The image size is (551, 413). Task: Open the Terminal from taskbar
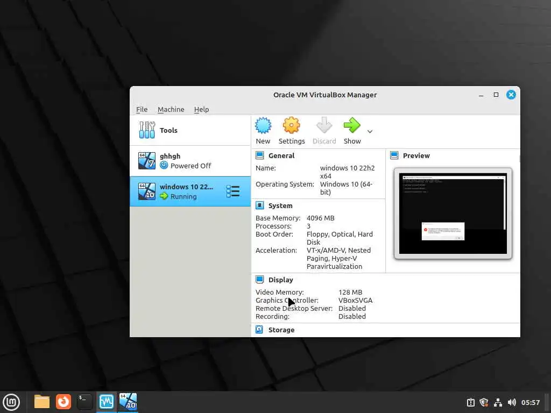(x=84, y=402)
